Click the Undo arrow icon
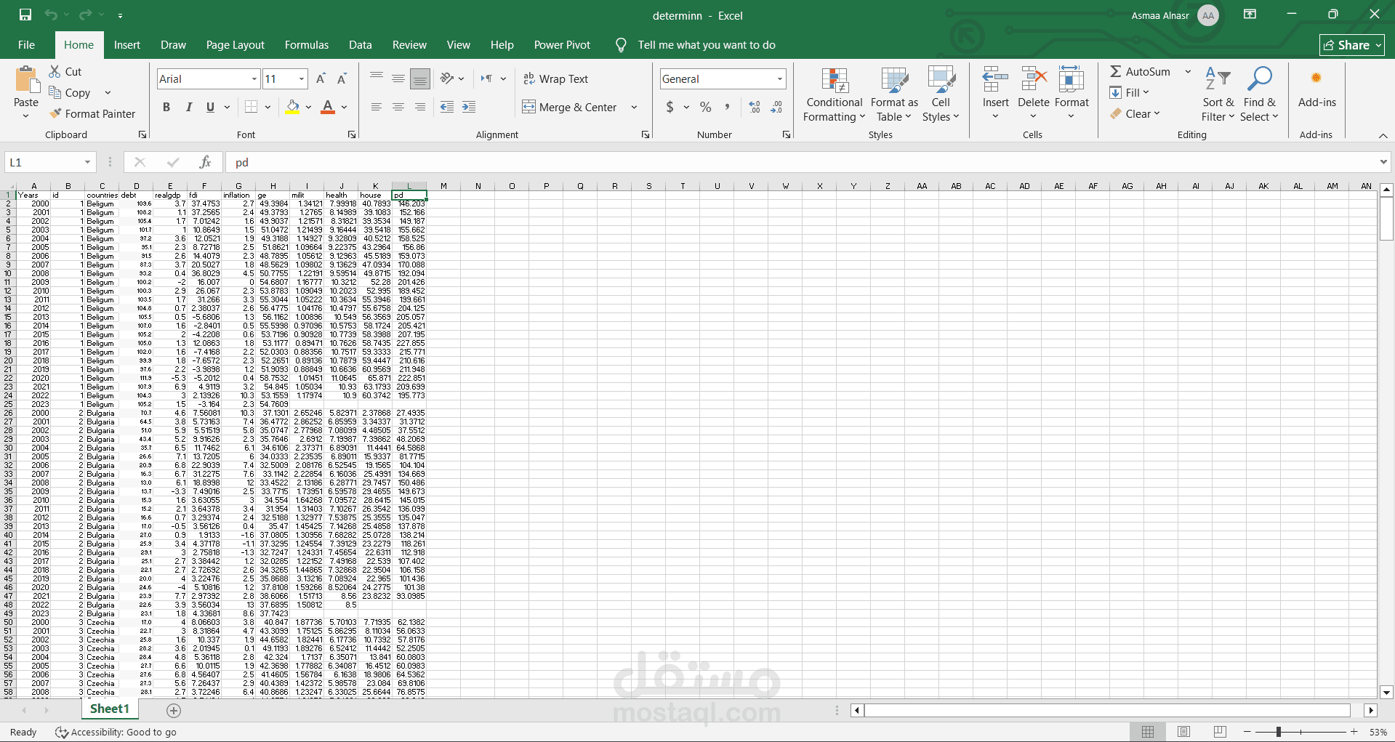Screen dimensions: 1395x742 coord(50,15)
